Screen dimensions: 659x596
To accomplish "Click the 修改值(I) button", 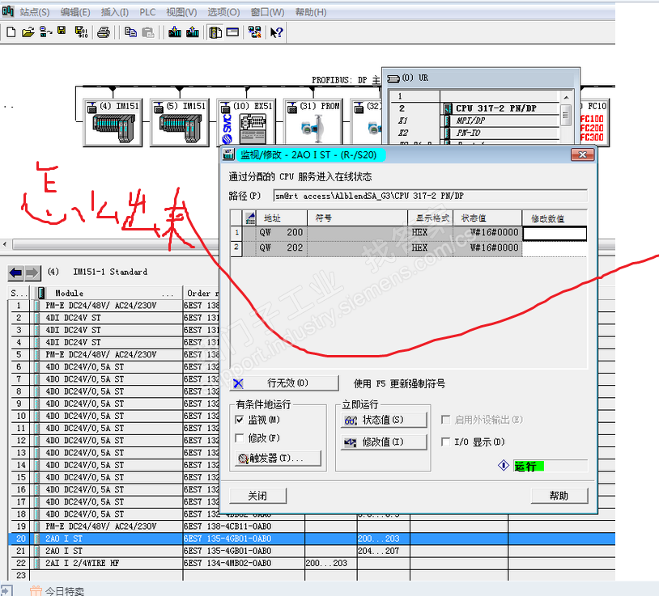I will (x=384, y=442).
